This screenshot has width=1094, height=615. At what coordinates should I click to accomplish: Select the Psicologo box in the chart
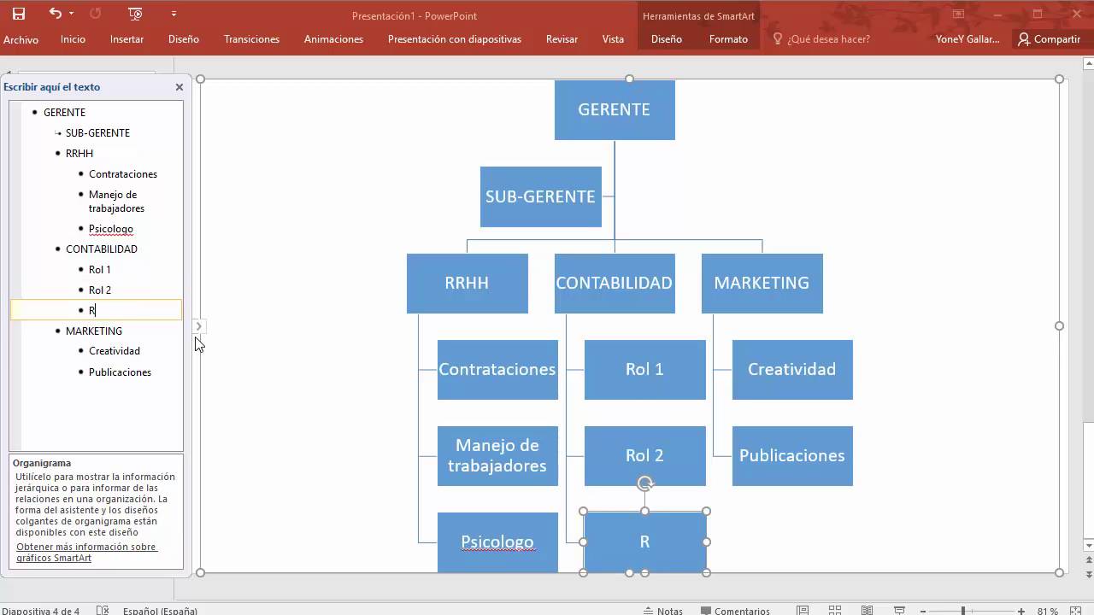pyautogui.click(x=497, y=542)
